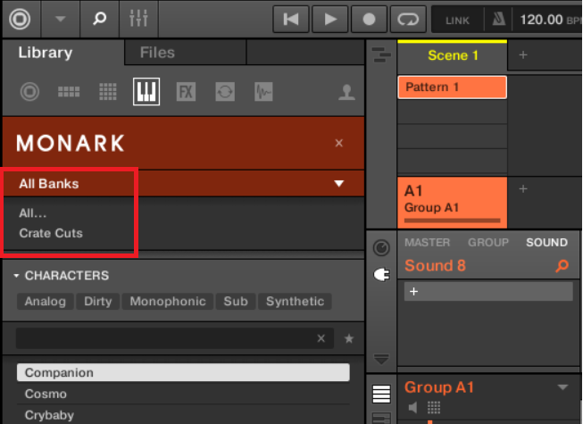583x424 pixels.
Task: Switch to the Files tab
Action: [157, 53]
